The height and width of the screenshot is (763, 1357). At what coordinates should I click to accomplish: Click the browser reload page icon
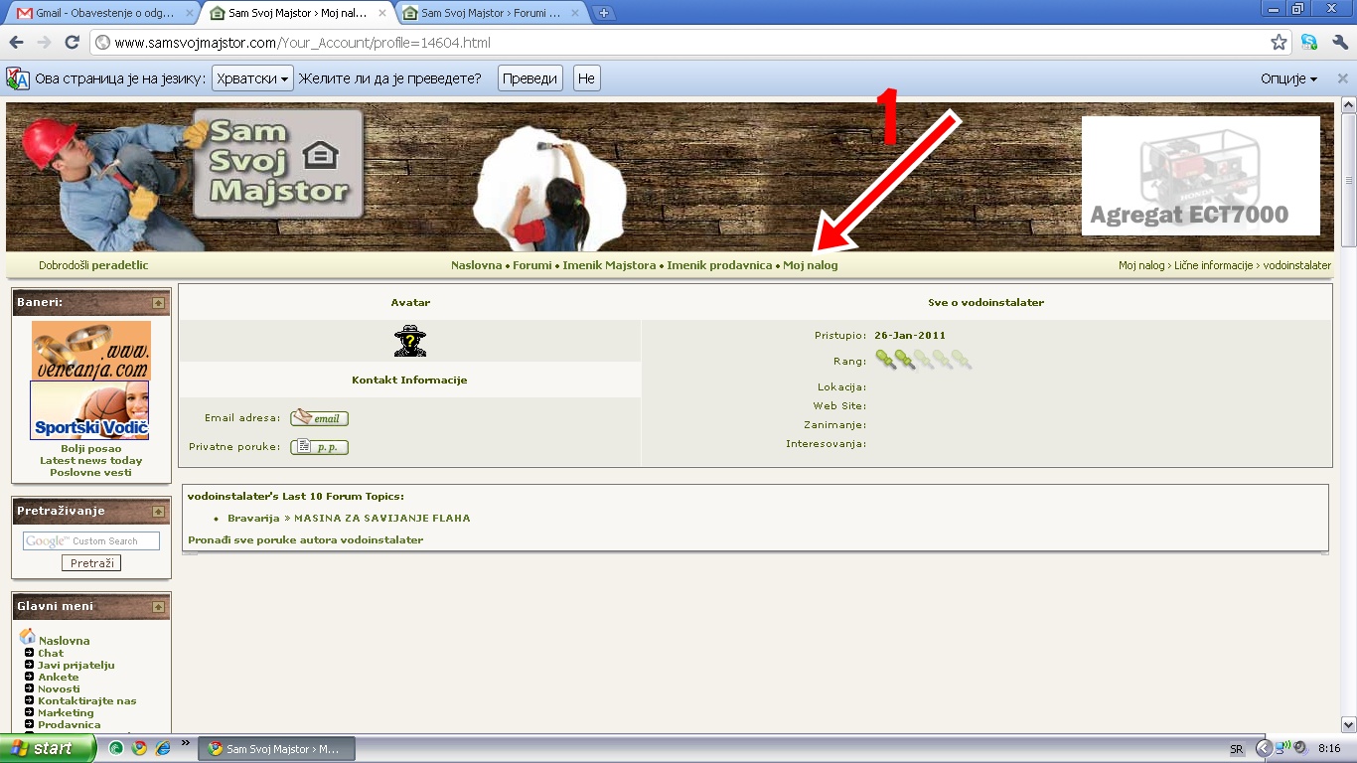(x=72, y=43)
